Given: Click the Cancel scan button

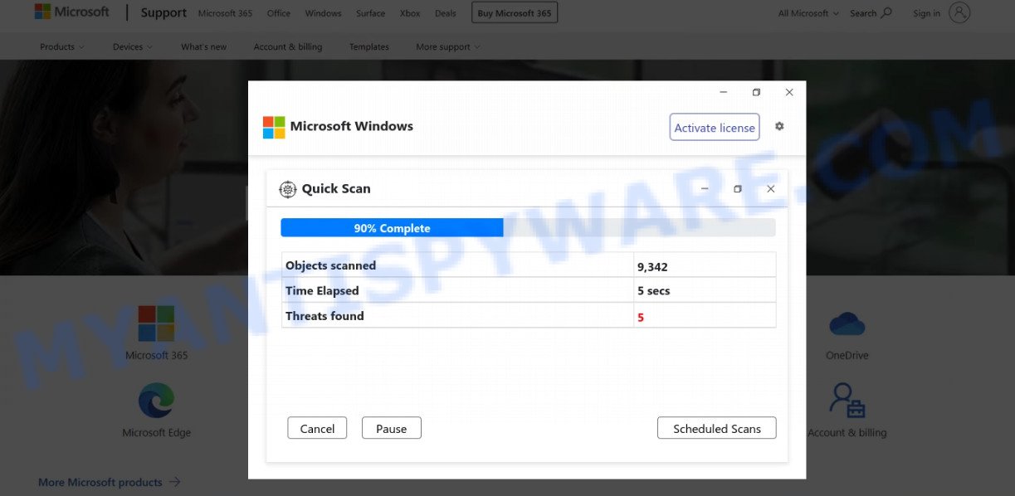Looking at the screenshot, I should pos(317,428).
